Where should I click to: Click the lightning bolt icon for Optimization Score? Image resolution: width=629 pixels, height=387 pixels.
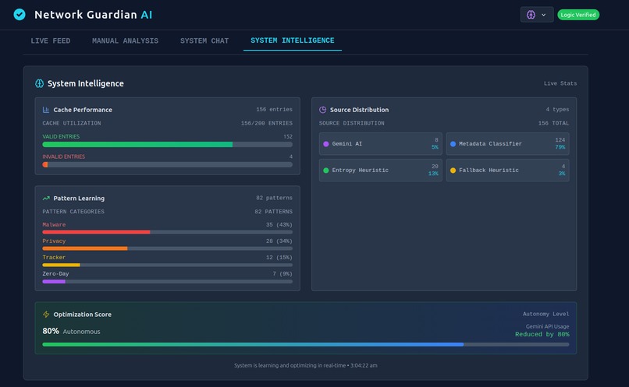tap(46, 314)
